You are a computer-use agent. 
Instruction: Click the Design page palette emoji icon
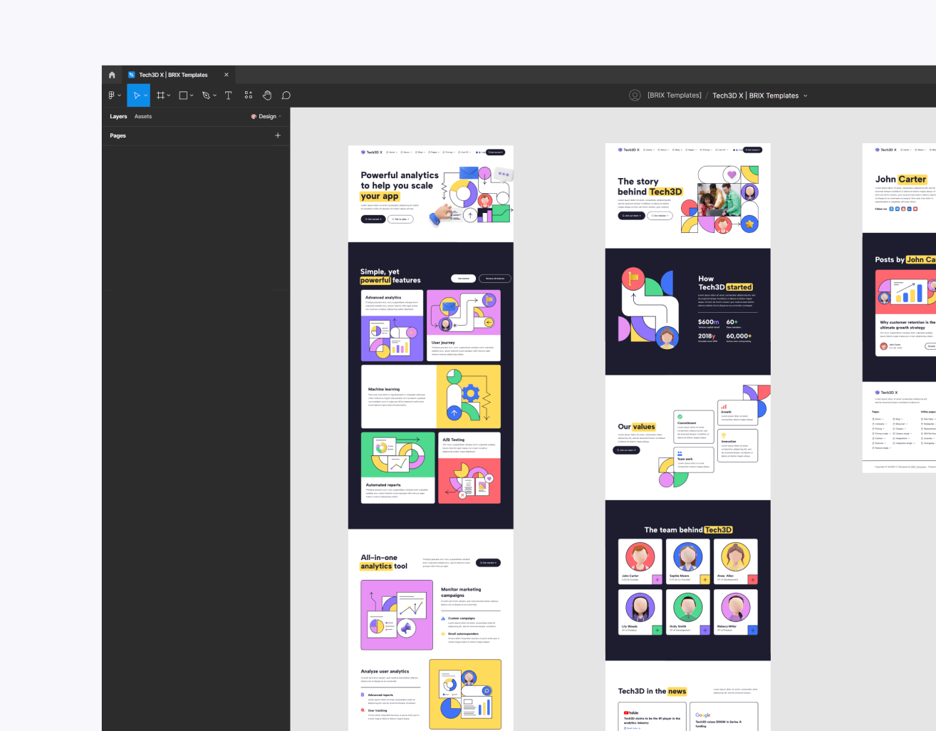(254, 117)
